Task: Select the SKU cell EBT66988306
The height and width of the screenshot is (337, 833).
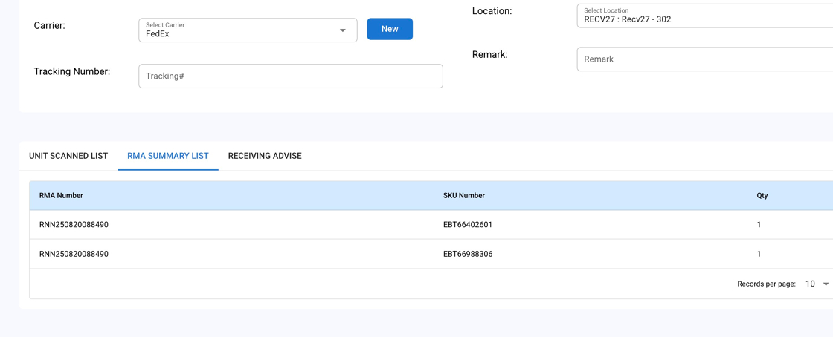Action: 468,254
